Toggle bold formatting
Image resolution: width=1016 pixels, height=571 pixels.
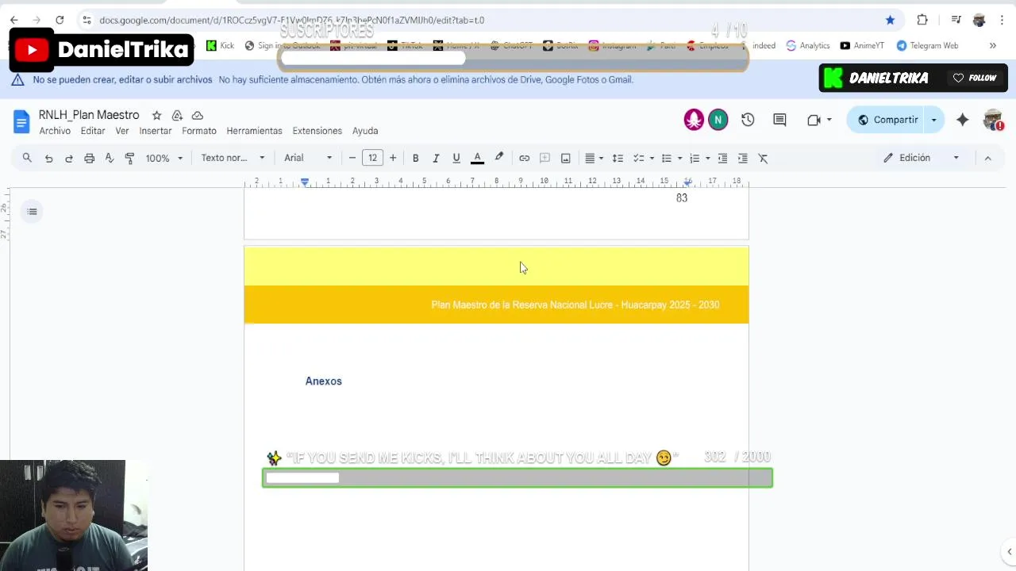(x=415, y=158)
